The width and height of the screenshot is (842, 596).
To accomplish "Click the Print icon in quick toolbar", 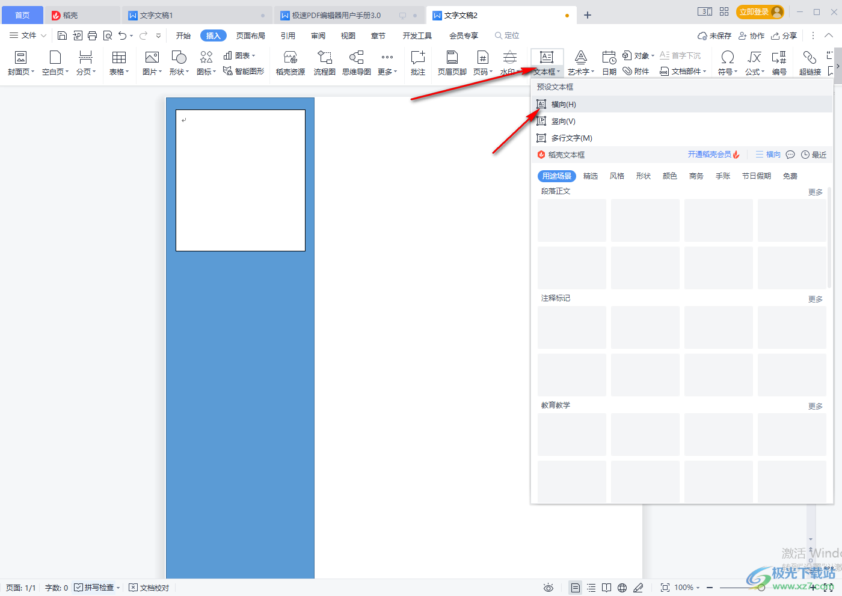I will click(x=92, y=35).
